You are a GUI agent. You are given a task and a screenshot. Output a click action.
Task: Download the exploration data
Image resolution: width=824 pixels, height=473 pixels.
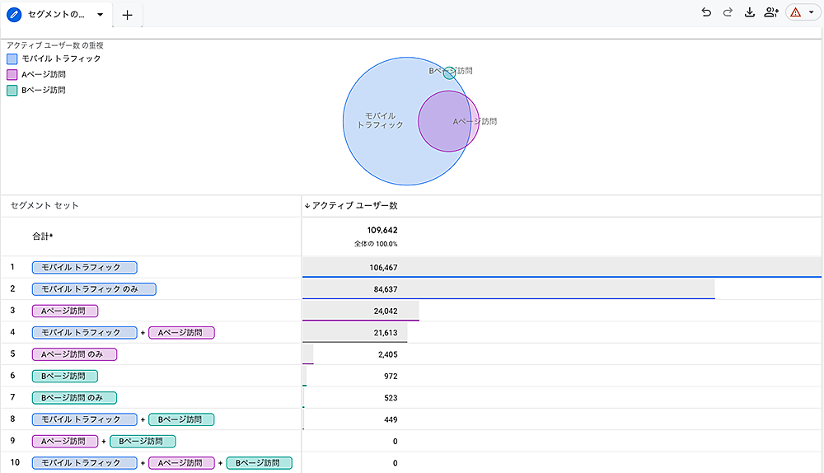750,12
